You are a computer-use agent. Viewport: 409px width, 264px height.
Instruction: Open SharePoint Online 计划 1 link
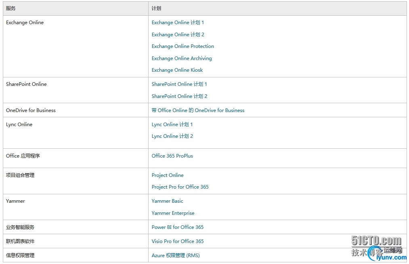[x=179, y=84]
